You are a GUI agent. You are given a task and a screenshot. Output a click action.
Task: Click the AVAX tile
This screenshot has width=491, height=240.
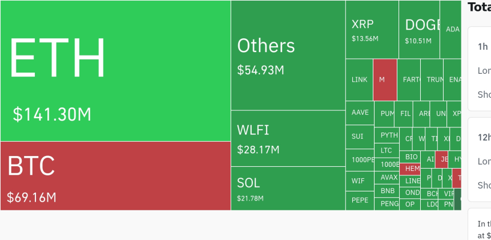[x=388, y=177]
